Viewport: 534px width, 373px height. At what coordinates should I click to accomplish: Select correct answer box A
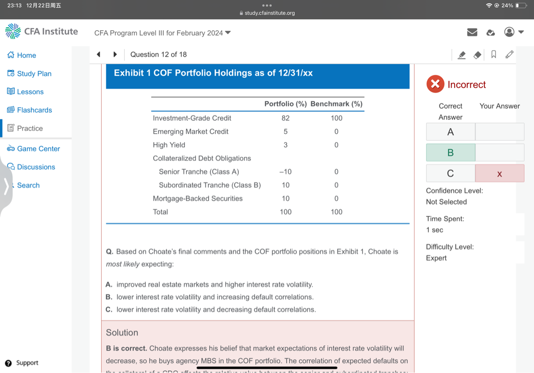(450, 132)
